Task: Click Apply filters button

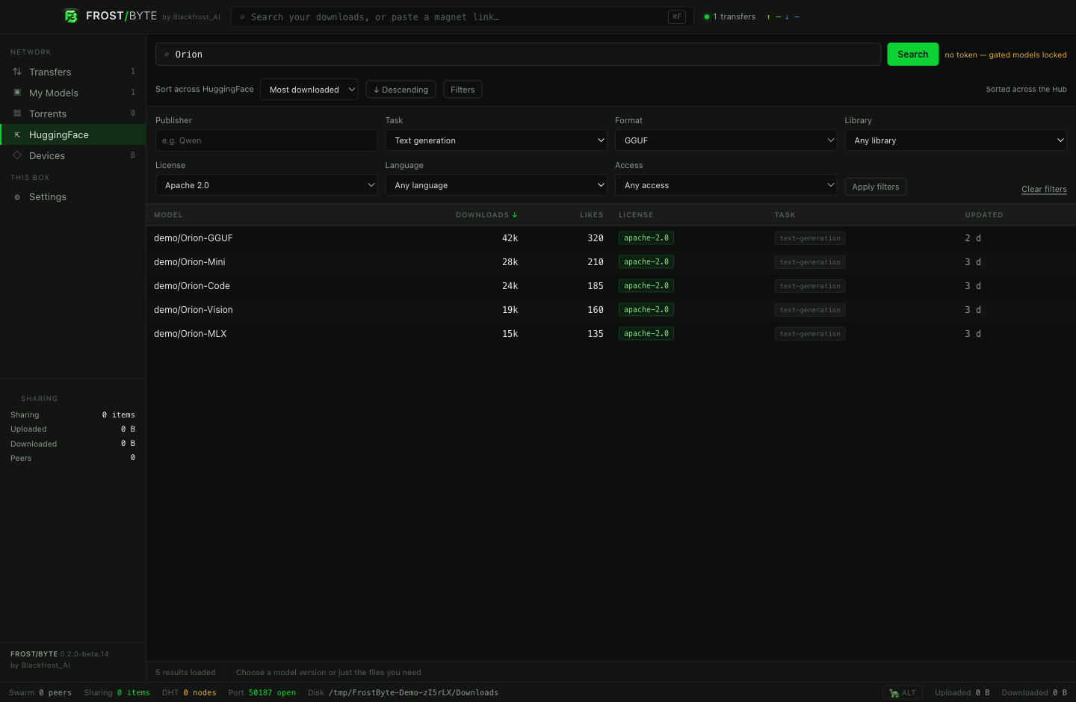Action: (876, 187)
